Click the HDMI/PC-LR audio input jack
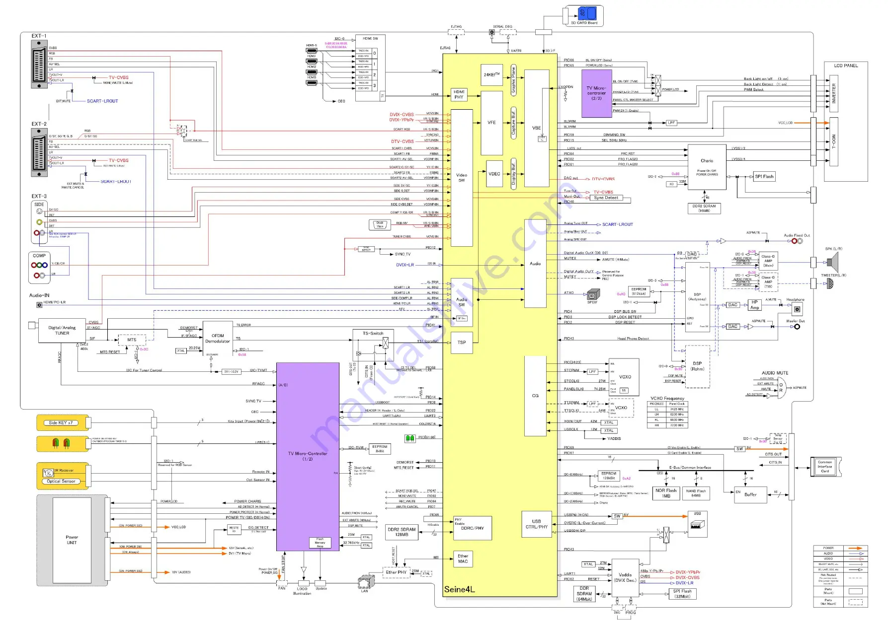The height and width of the screenshot is (627, 888). [39, 305]
